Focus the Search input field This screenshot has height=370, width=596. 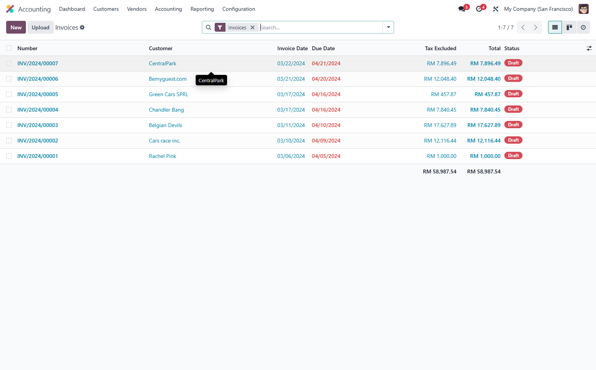321,27
